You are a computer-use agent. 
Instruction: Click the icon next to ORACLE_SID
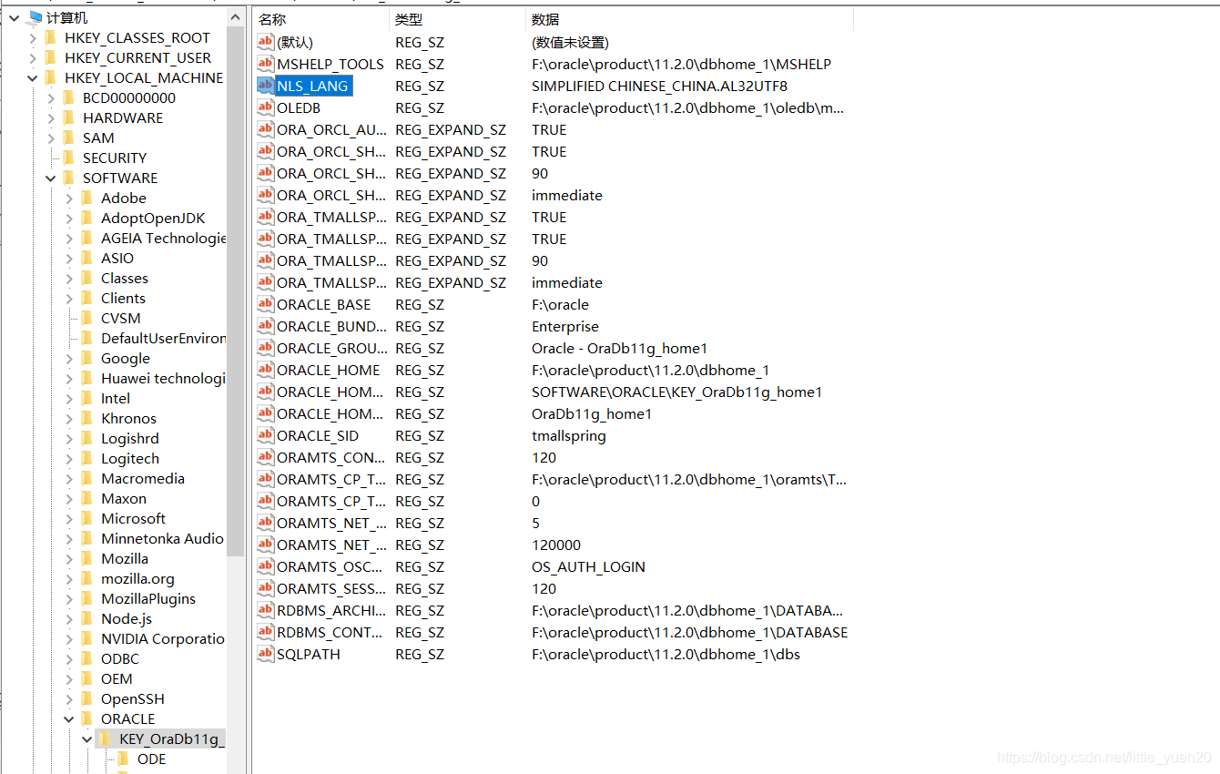click(x=266, y=435)
